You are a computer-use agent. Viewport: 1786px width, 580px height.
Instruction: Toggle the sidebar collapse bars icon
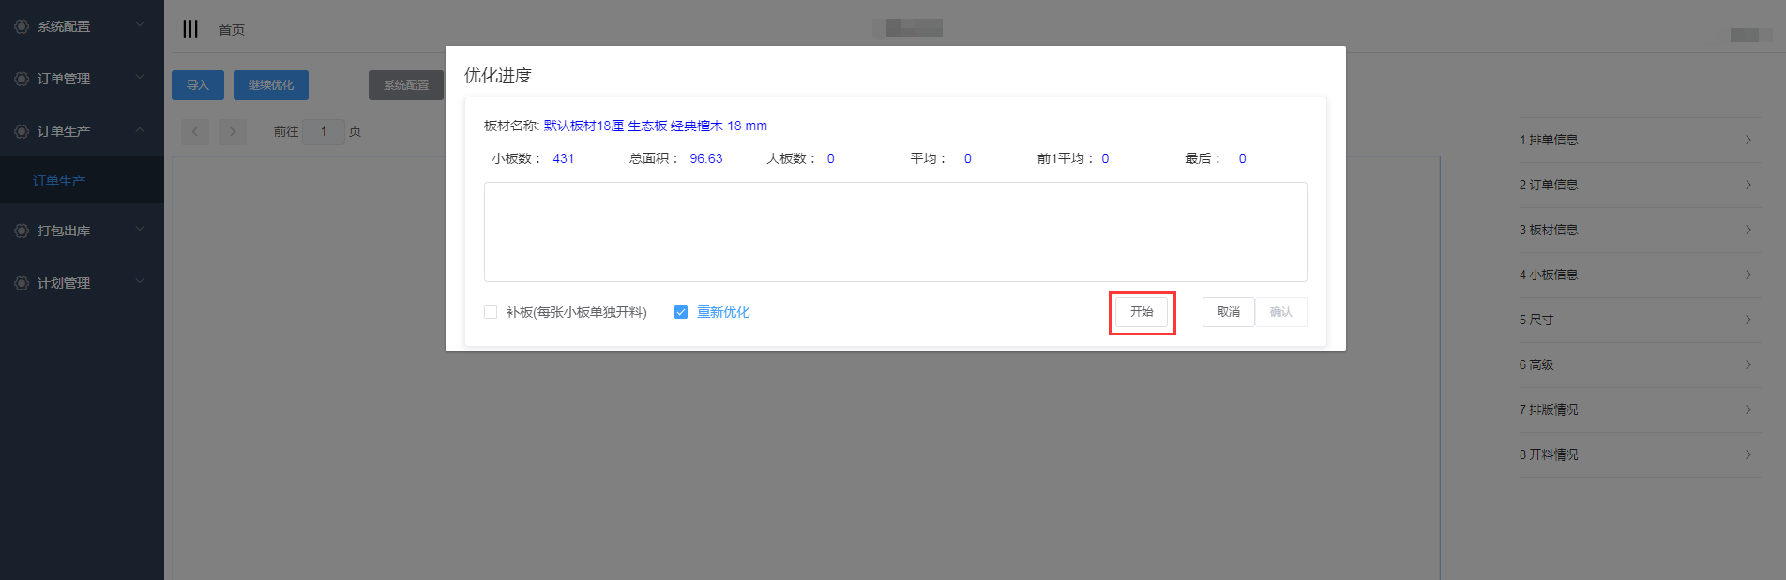point(190,29)
